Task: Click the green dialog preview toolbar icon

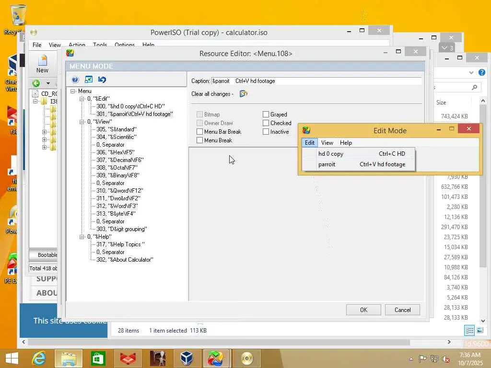Action: pos(89,80)
